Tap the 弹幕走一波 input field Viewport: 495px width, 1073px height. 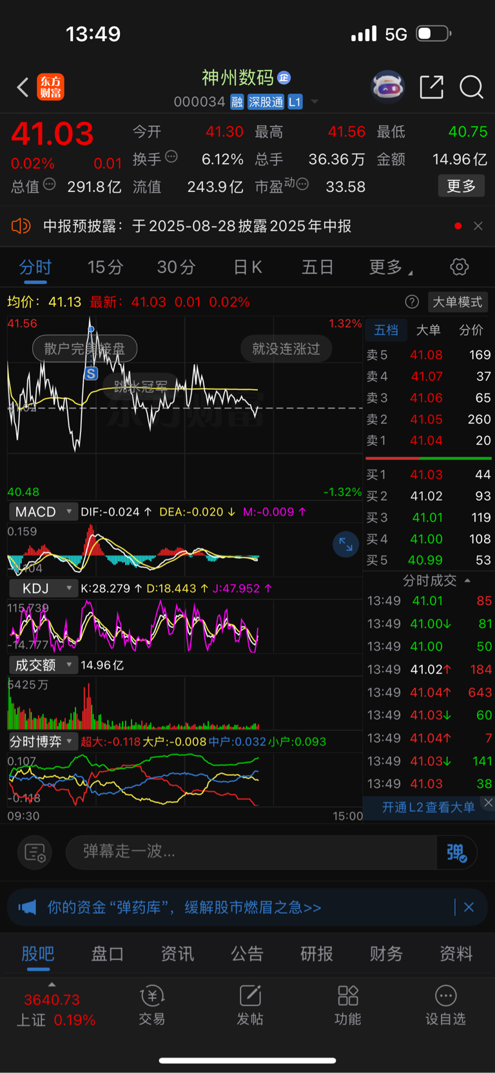coord(251,852)
